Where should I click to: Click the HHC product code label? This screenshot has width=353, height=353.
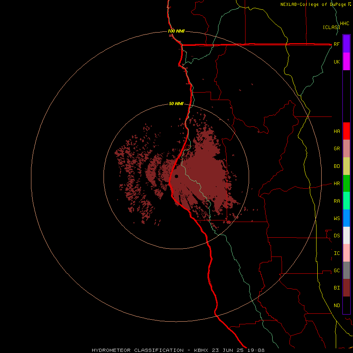coord(344,24)
